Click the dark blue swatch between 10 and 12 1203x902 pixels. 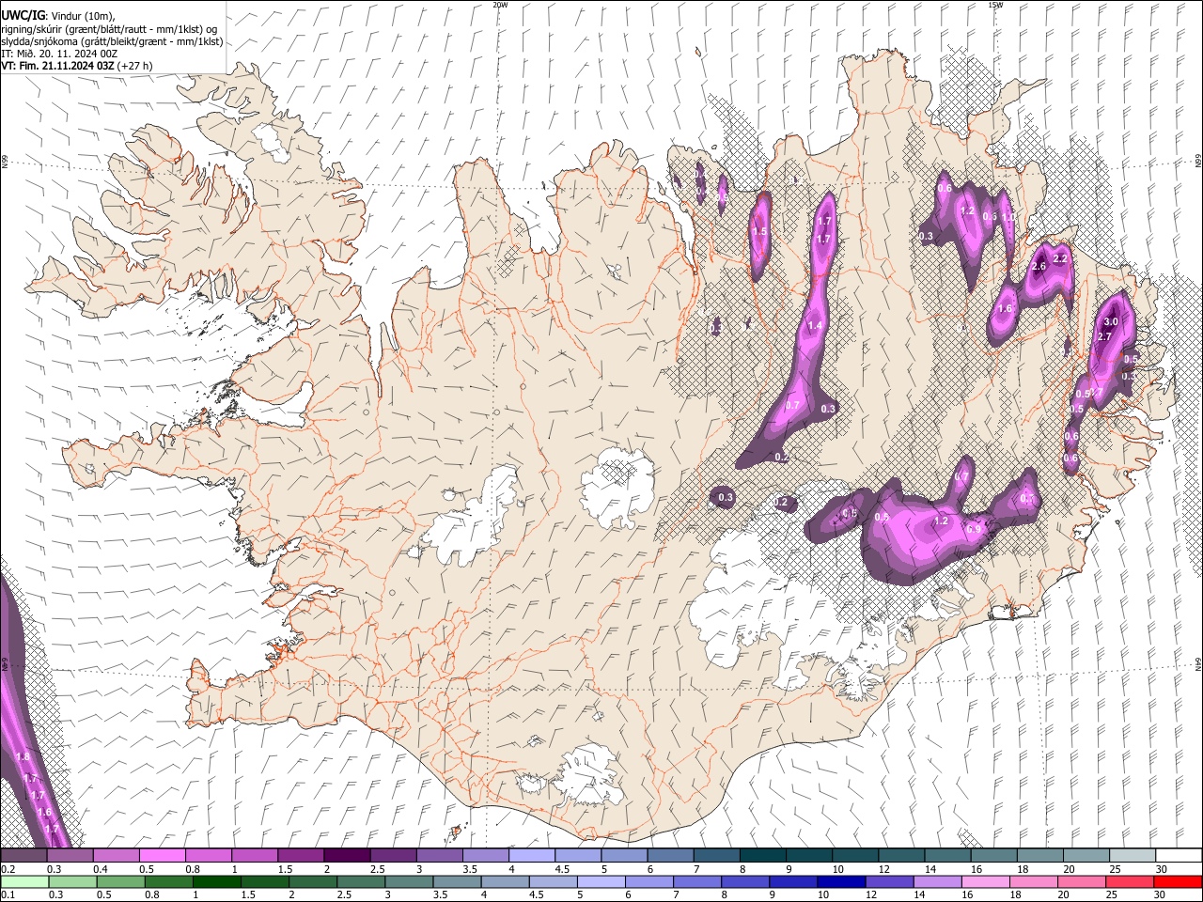point(841,882)
